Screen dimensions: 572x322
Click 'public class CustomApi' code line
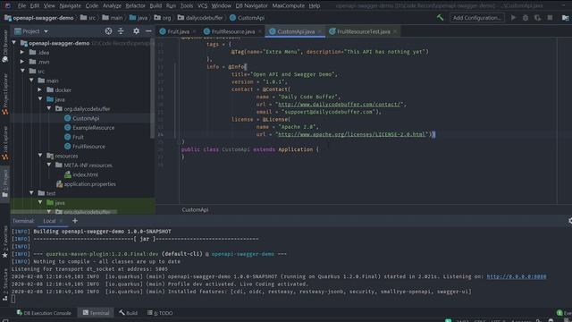click(x=250, y=149)
